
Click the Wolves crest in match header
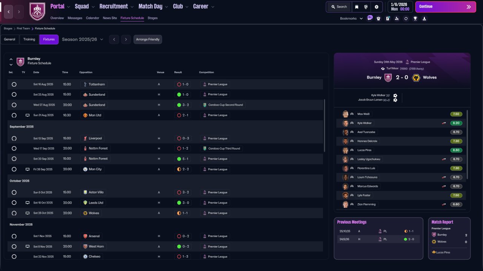point(416,78)
